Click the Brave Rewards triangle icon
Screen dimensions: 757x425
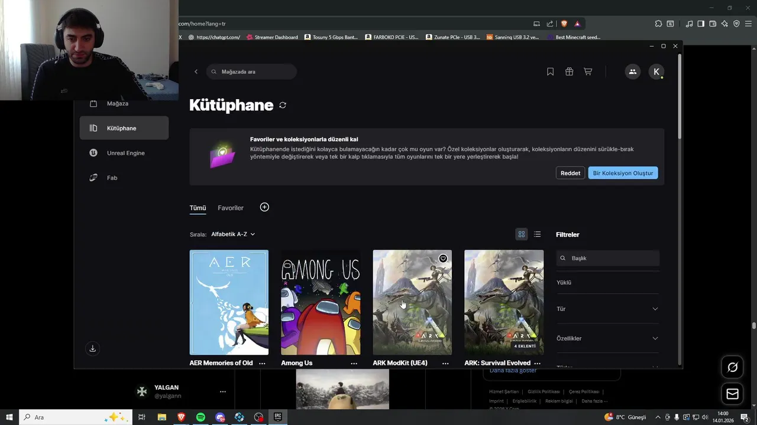pos(577,24)
